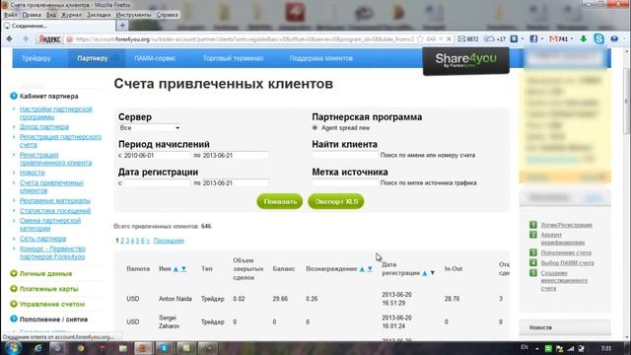Open the Windows Start menu
631x355 pixels.
point(12,348)
